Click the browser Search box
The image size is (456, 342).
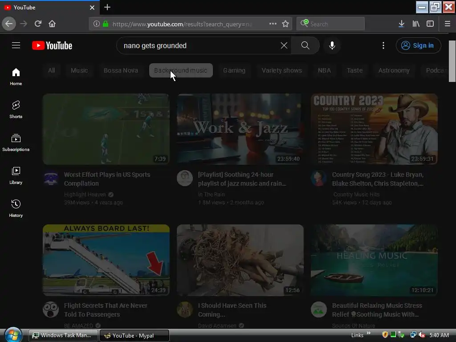[331, 24]
